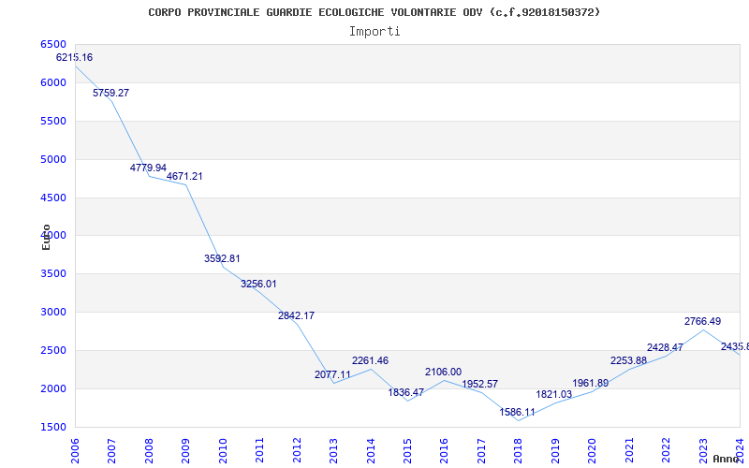Select the 1836.47 value
Viewport: 749px width, 468px height.
[x=406, y=392]
